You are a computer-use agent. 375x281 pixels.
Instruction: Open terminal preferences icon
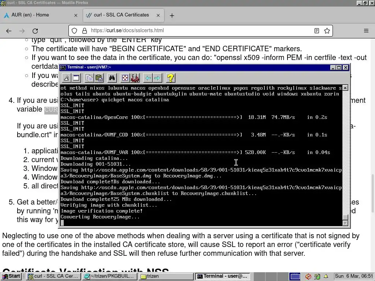135,78
